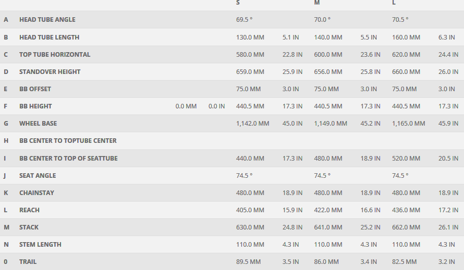Select the 1,142.0 MM wheel base value
Image resolution: width=464 pixels, height=270 pixels.
(253, 124)
